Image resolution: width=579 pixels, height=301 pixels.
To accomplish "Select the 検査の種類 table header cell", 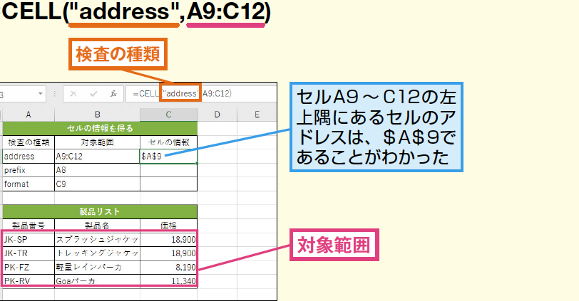I will coord(29,142).
